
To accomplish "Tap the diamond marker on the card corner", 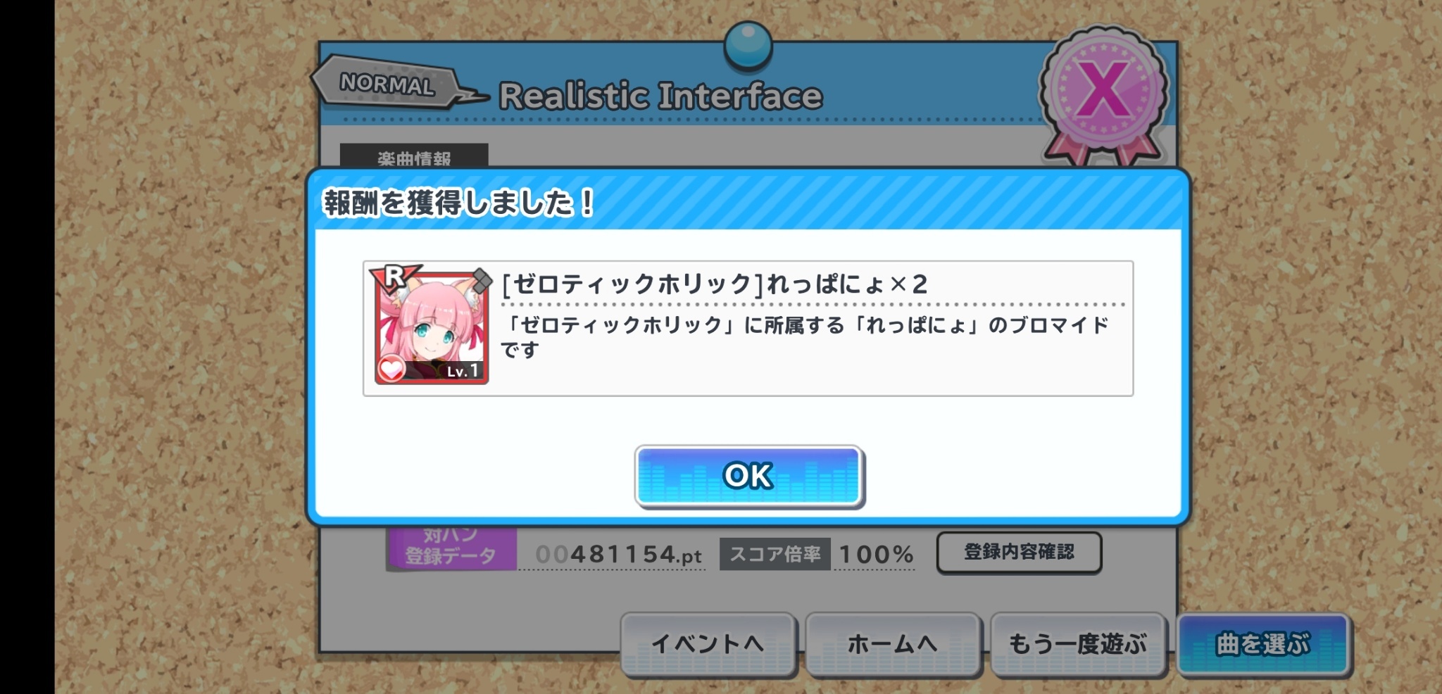I will click(x=481, y=280).
